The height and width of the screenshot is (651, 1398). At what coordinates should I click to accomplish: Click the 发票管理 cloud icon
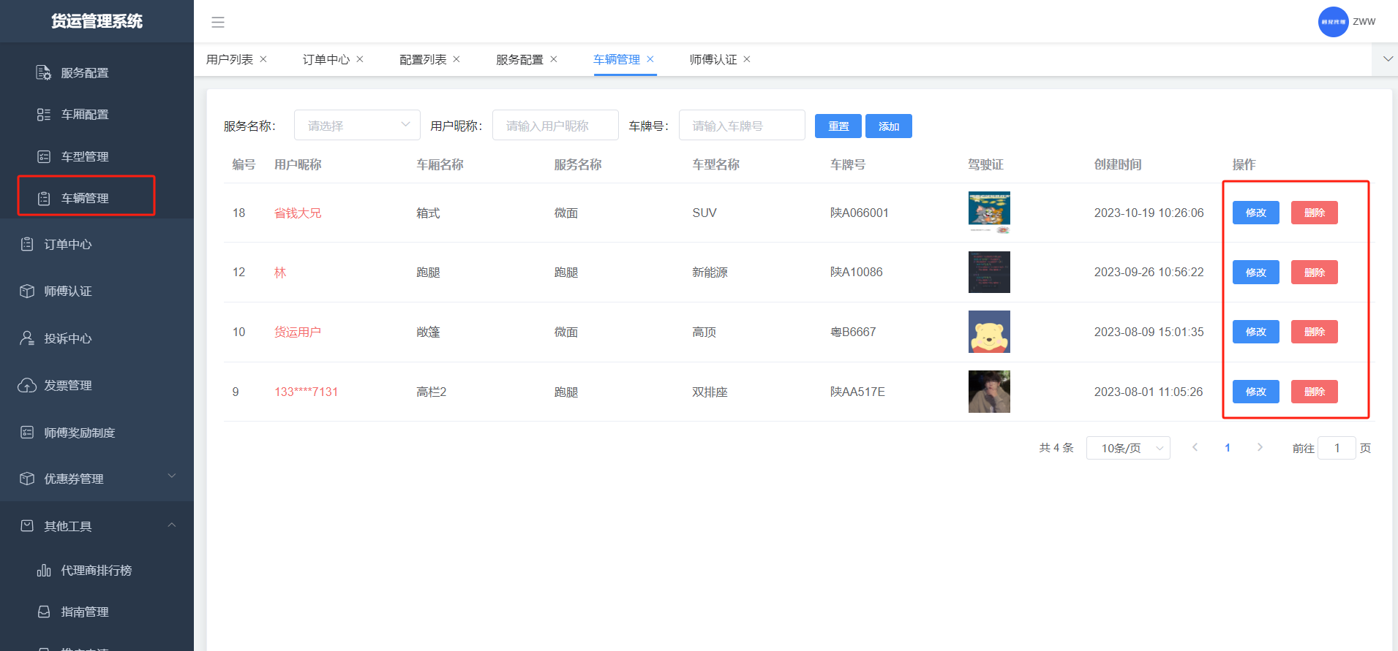tap(27, 385)
